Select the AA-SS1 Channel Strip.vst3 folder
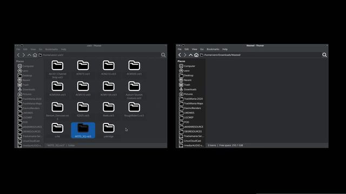 click(x=57, y=69)
